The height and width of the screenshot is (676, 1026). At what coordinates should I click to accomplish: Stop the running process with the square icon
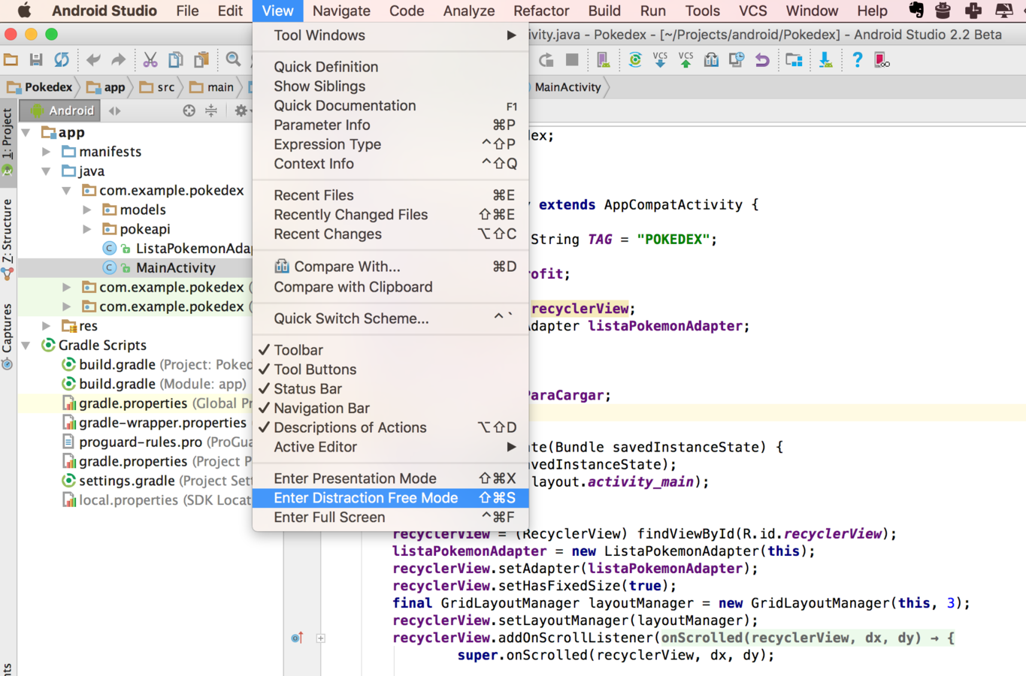[x=572, y=60]
